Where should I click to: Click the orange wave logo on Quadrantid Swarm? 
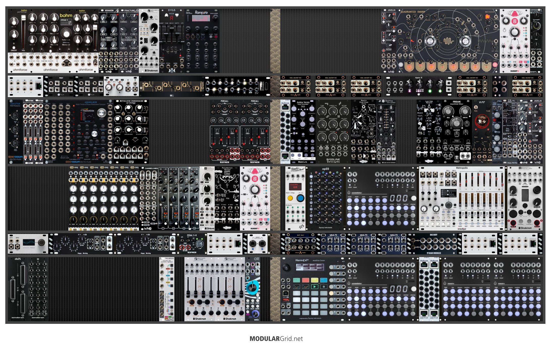448,41
